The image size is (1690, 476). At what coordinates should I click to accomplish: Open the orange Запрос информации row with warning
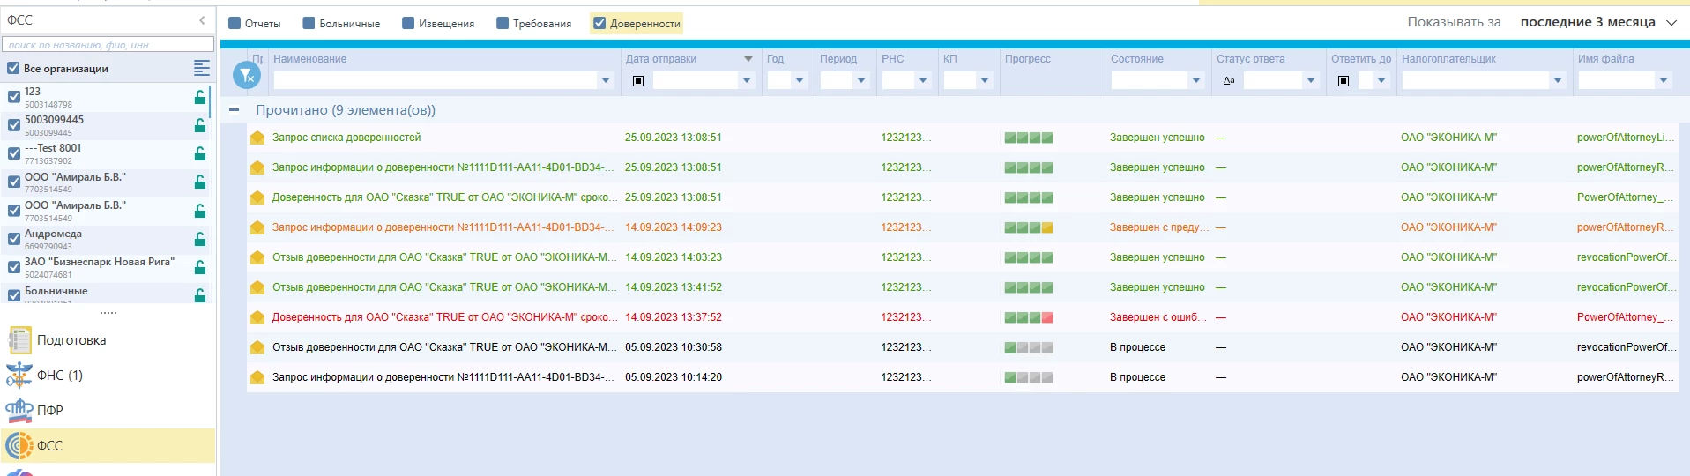coord(443,227)
